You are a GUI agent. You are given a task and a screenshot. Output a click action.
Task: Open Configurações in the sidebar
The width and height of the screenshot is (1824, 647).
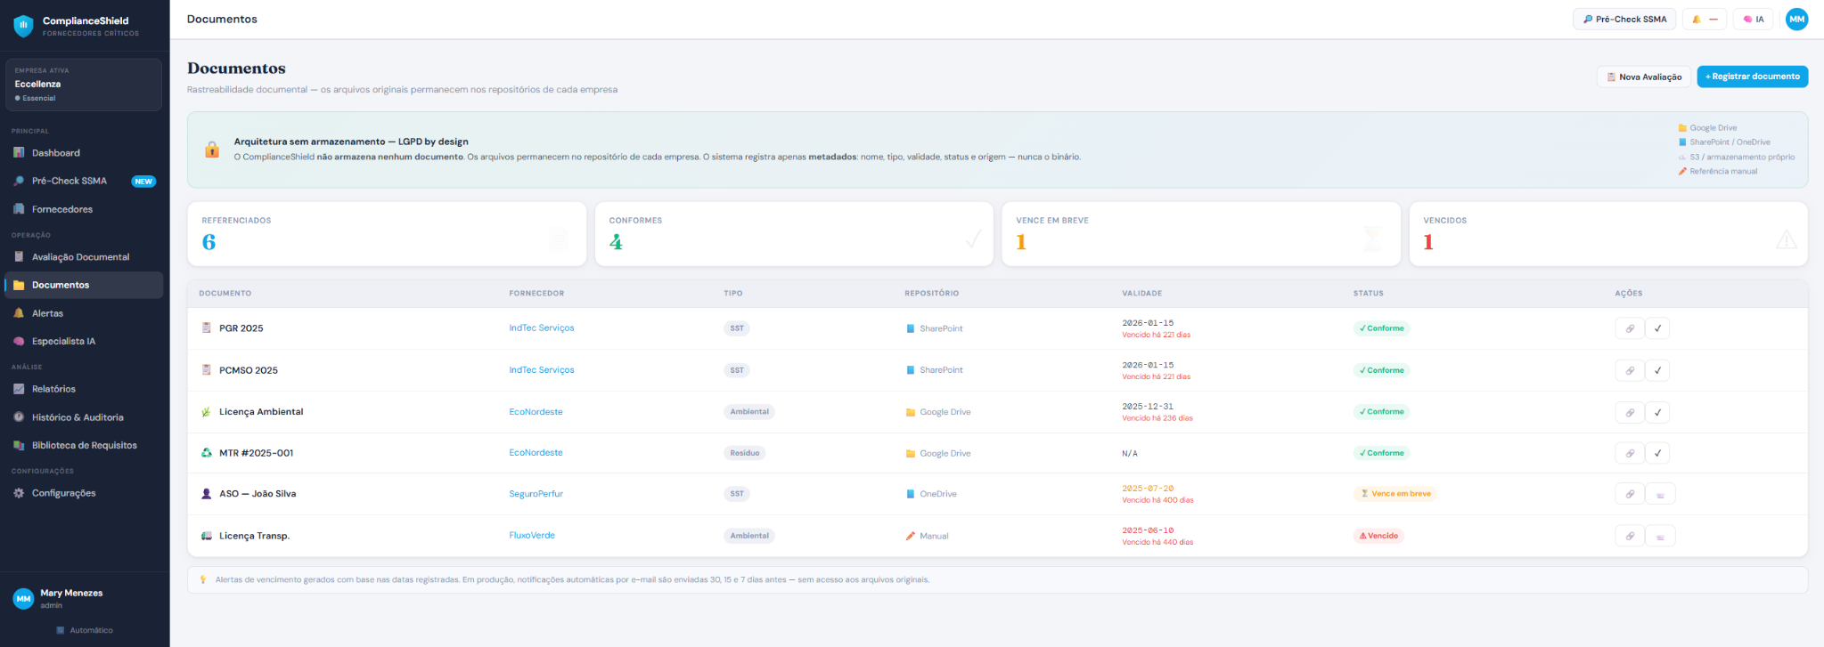[84, 493]
